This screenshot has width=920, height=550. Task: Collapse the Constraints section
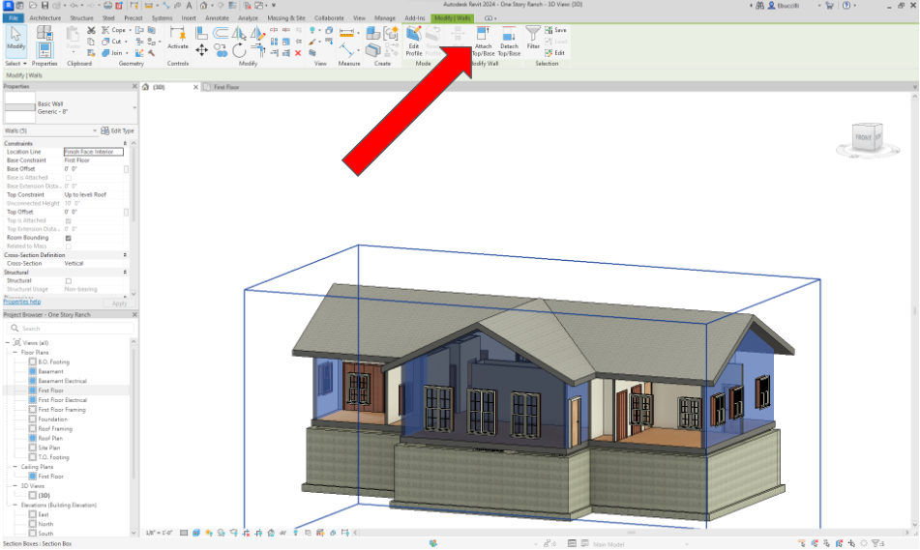pos(125,144)
